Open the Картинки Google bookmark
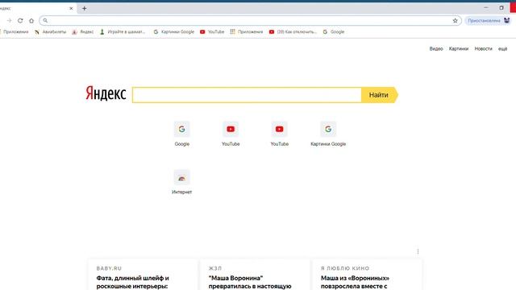 click(174, 32)
